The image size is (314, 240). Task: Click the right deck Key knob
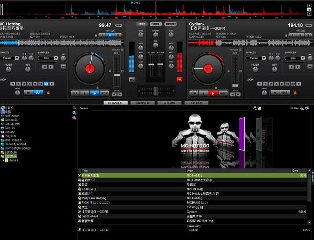click(275, 69)
